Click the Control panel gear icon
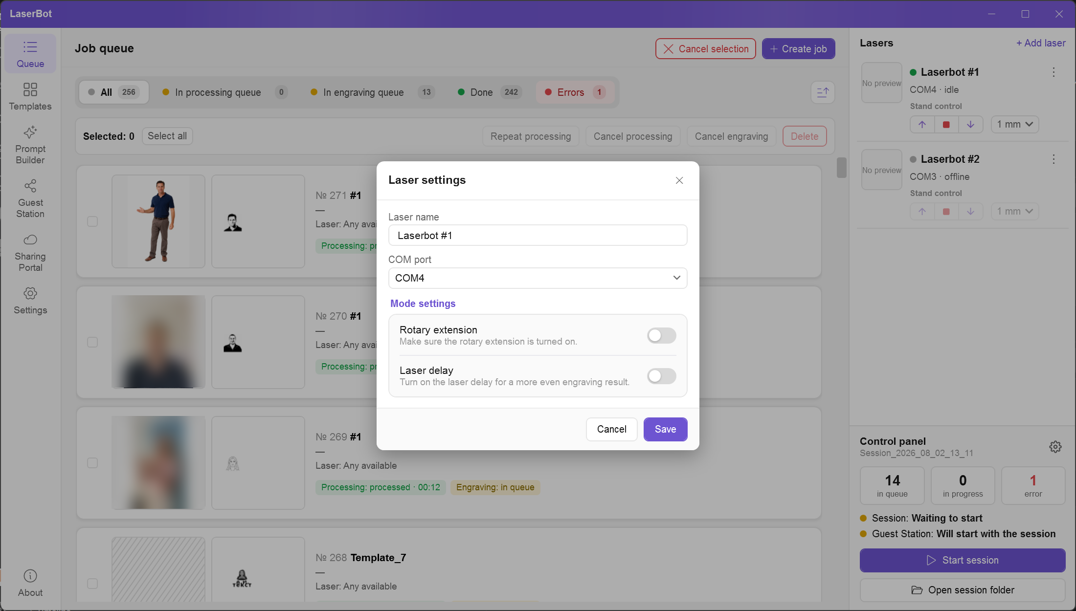The height and width of the screenshot is (611, 1076). coord(1055,446)
